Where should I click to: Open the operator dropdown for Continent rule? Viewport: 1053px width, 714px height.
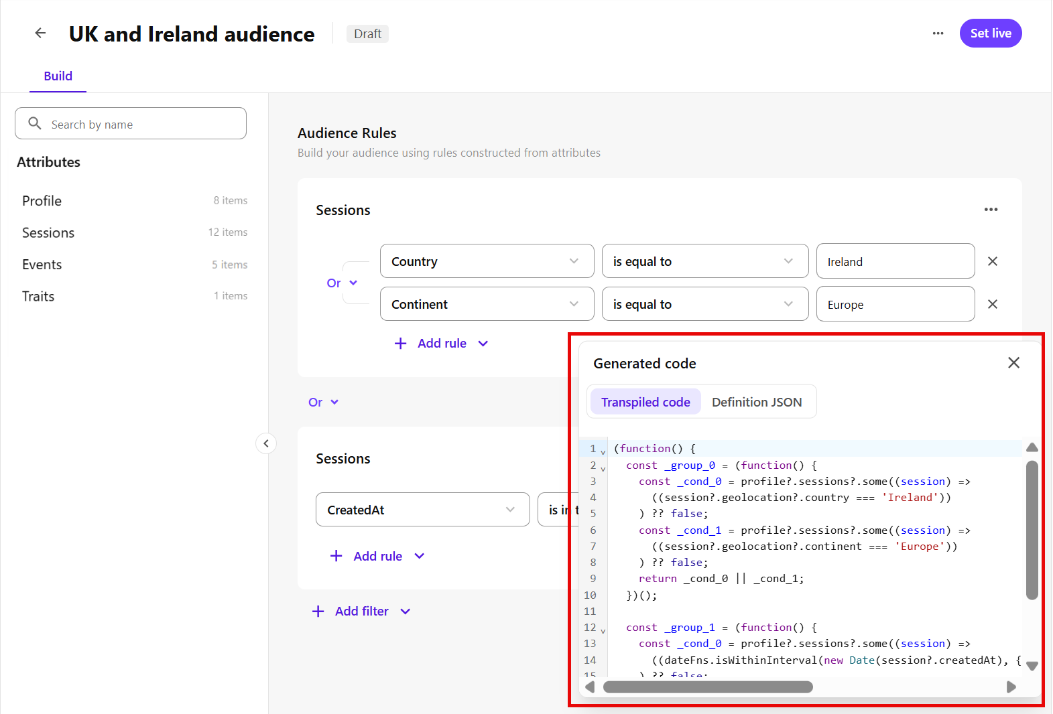point(705,304)
